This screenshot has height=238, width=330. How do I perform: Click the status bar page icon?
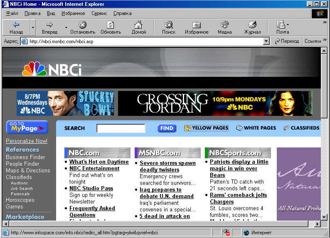click(x=6, y=233)
